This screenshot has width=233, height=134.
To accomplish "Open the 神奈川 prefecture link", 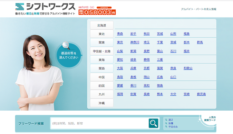I will (135, 42).
